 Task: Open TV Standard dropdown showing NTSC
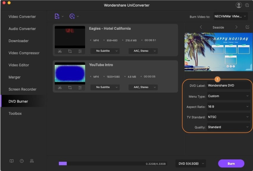[x=229, y=117]
